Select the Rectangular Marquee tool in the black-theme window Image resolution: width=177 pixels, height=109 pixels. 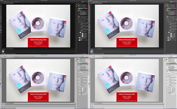click(x=1, y=6)
